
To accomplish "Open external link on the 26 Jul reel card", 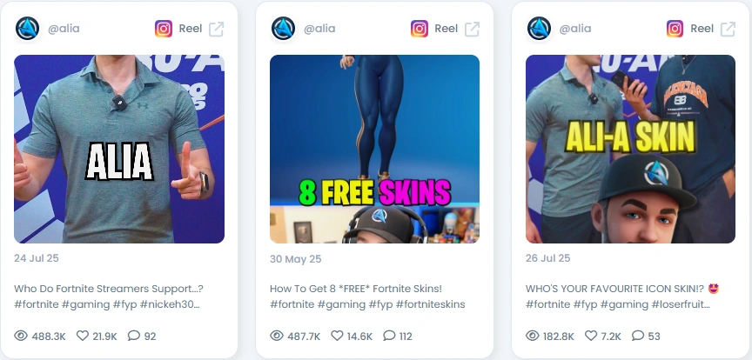I will (x=728, y=29).
